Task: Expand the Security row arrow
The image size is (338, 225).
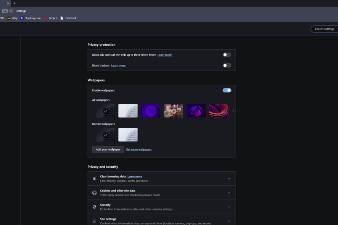Action: pyautogui.click(x=229, y=207)
